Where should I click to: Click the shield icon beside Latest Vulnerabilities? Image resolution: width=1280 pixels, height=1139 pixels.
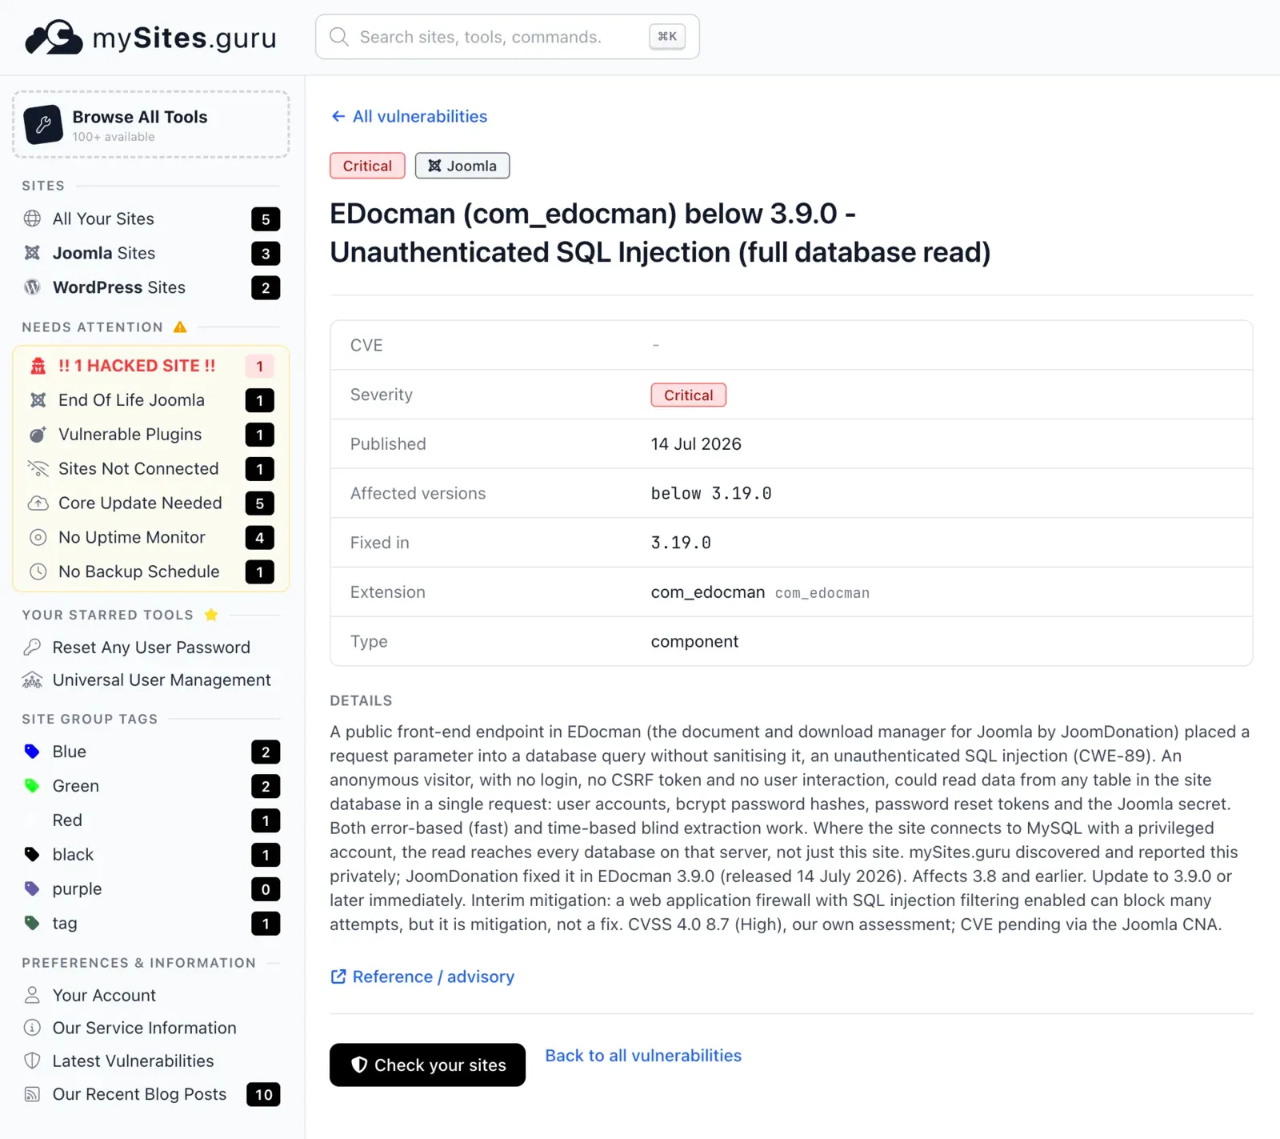(32, 1061)
